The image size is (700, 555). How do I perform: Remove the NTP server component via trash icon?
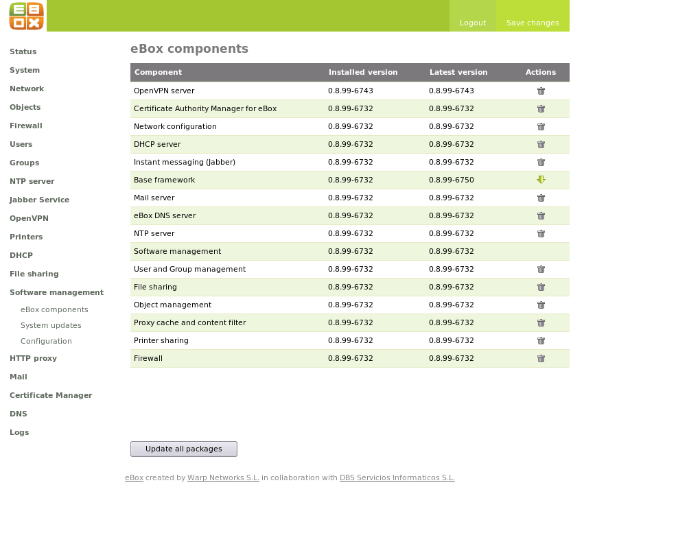pyautogui.click(x=541, y=234)
